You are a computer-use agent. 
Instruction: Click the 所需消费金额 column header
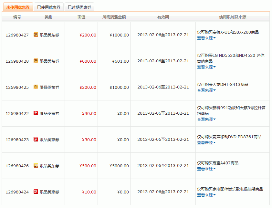coord(114,17)
